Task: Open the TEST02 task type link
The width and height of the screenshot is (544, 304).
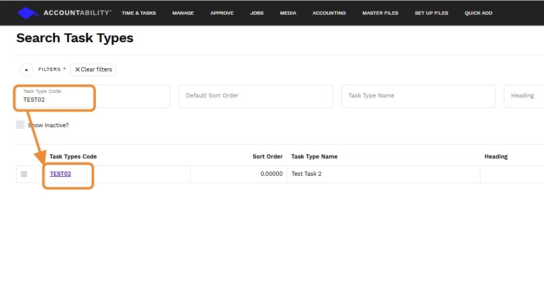Action: (60, 174)
